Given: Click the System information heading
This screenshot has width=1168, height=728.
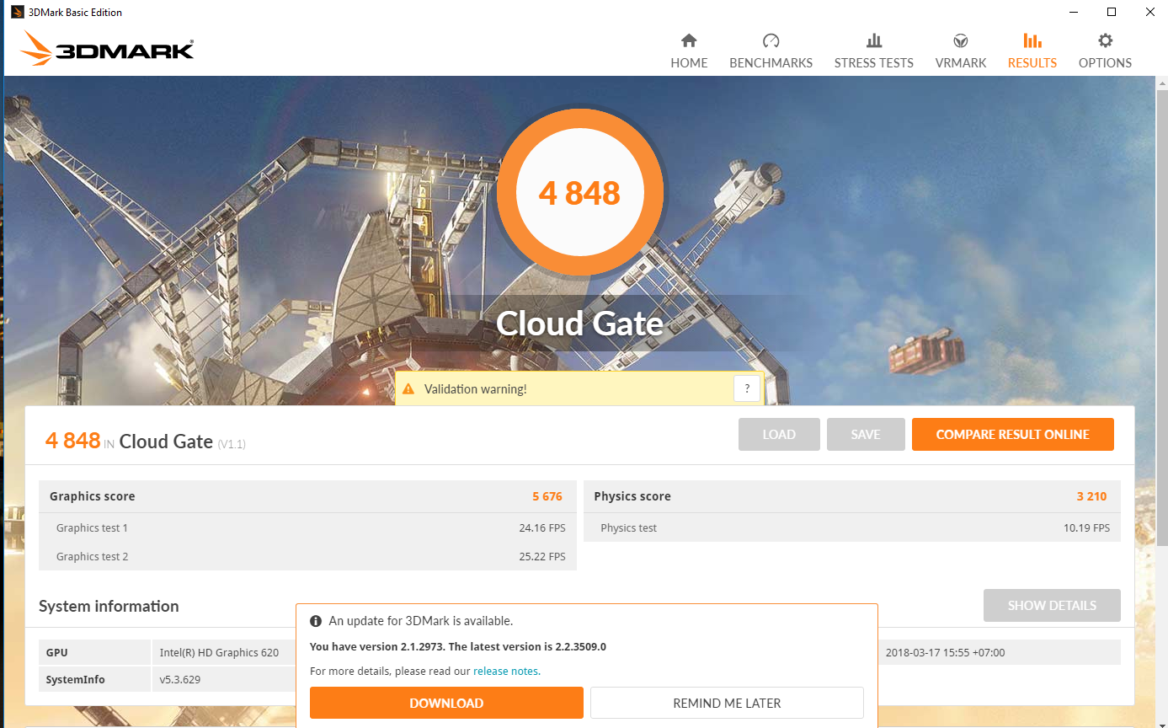Looking at the screenshot, I should coord(109,607).
